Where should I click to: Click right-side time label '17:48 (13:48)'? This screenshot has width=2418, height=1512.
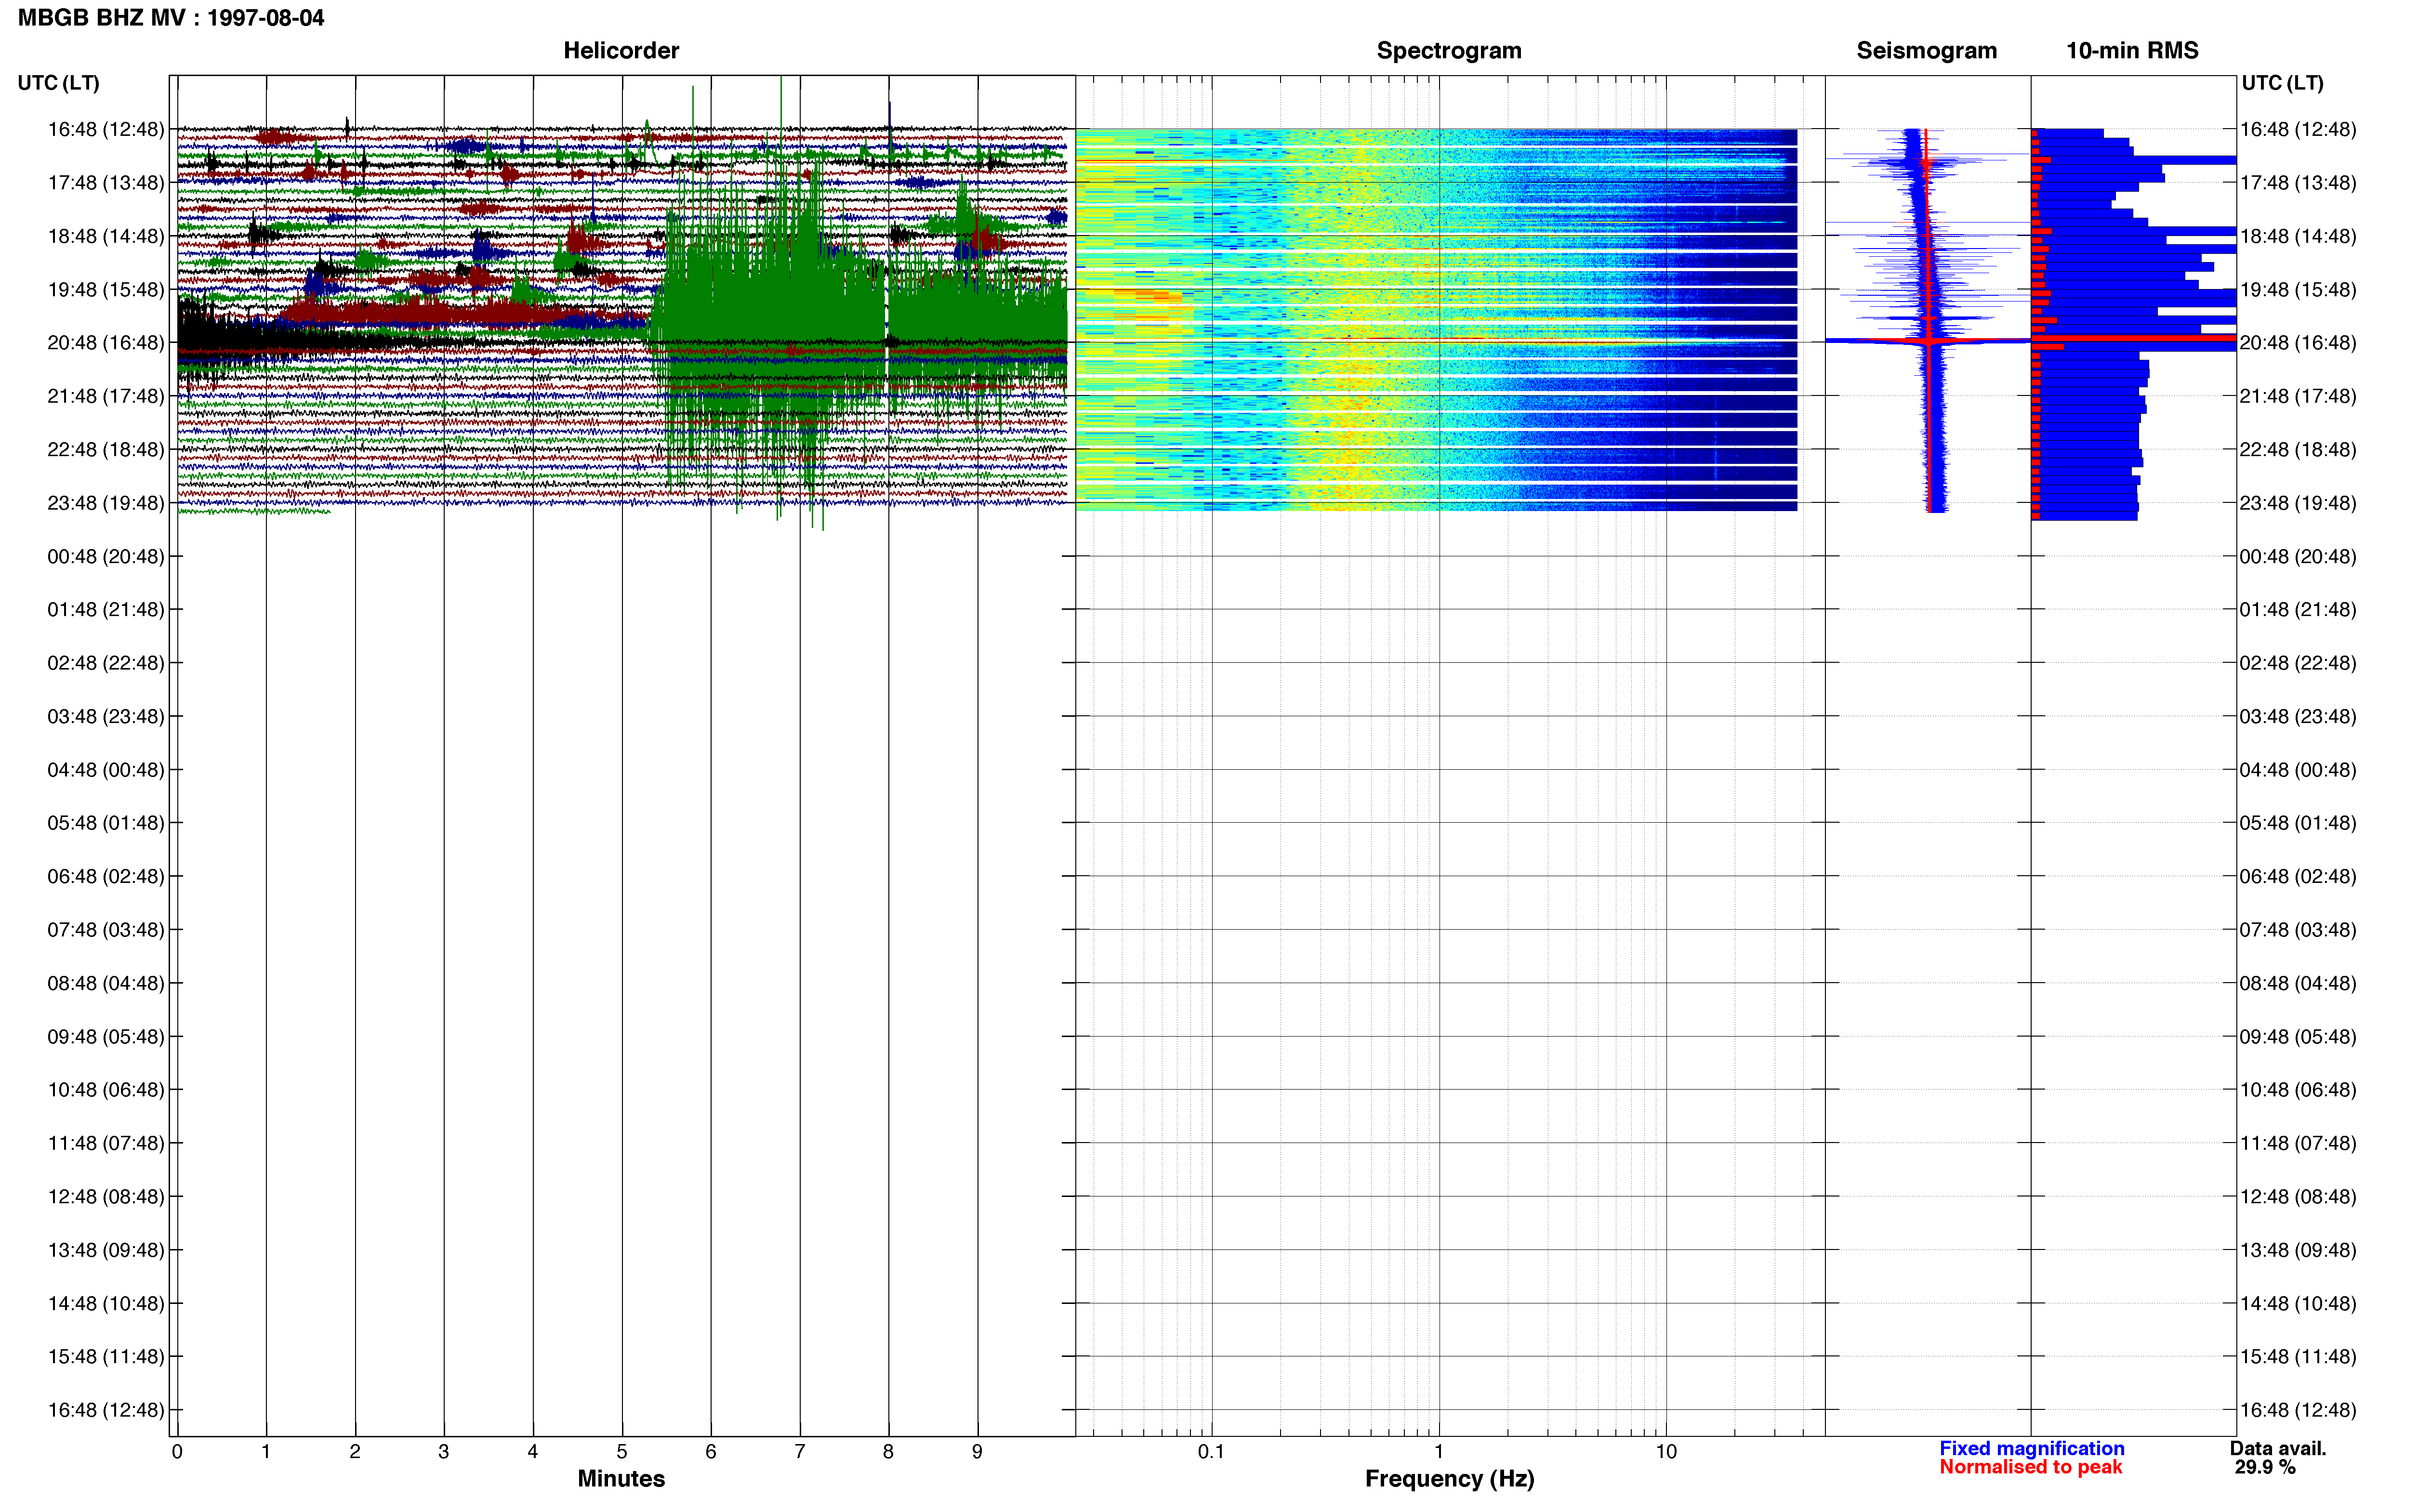(x=2298, y=183)
